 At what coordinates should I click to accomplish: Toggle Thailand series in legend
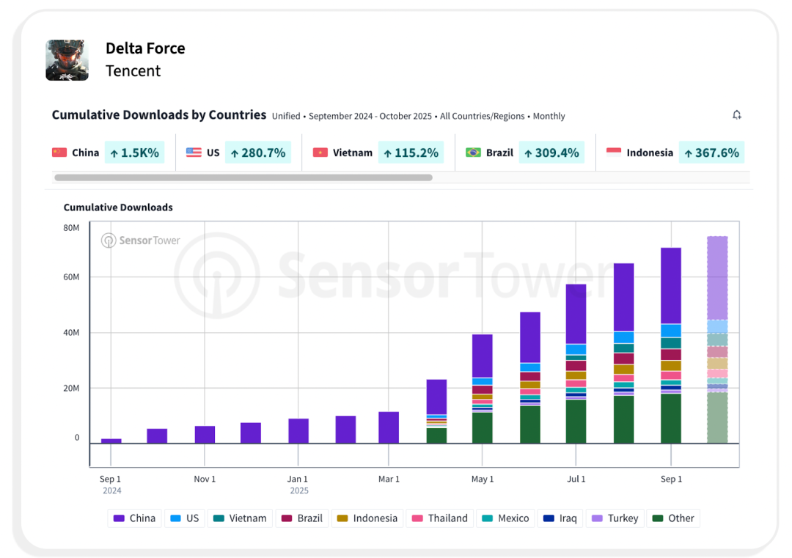[x=440, y=518]
